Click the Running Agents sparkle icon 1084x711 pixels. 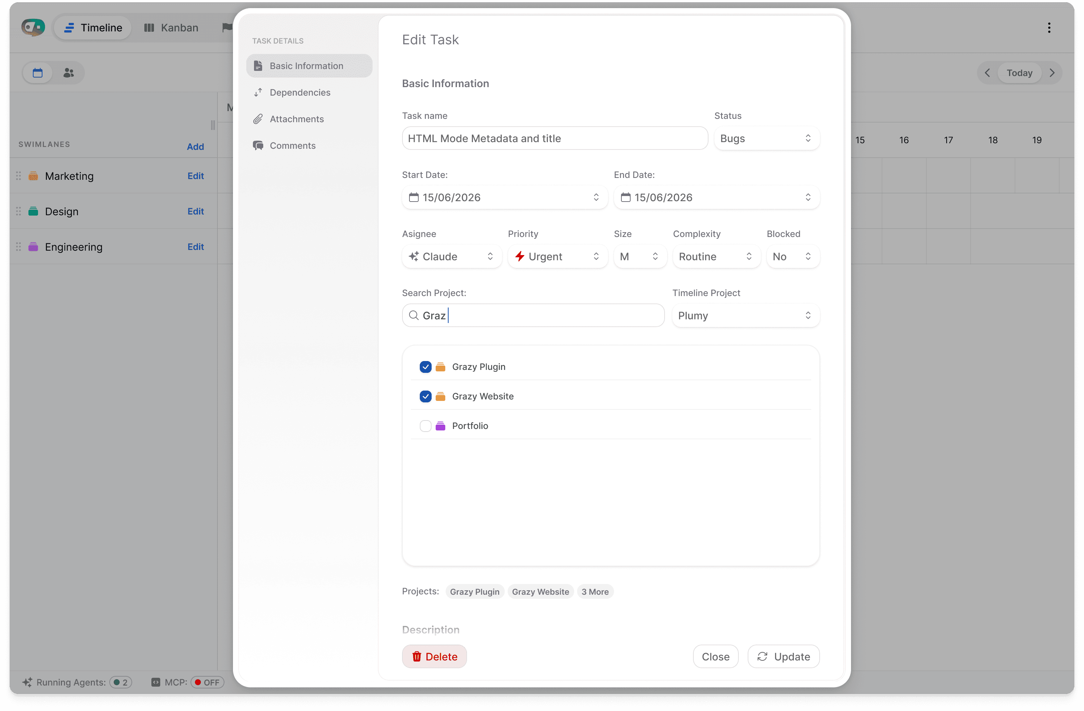[27, 682]
